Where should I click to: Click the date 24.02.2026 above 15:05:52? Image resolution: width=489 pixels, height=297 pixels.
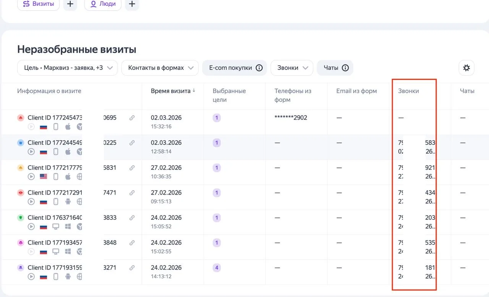pos(166,218)
